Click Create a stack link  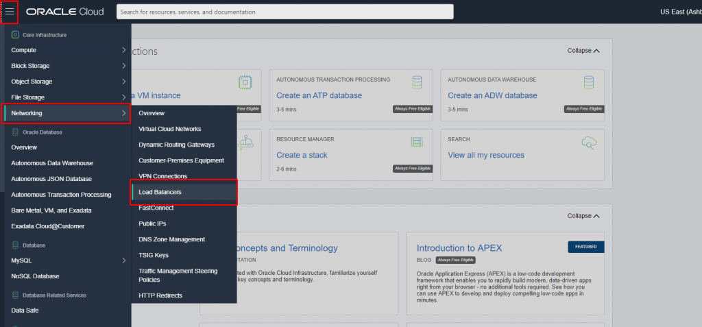coord(302,155)
